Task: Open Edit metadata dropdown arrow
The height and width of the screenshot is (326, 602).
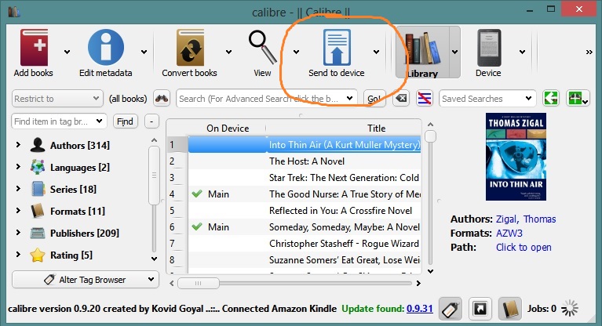Action: pos(144,52)
